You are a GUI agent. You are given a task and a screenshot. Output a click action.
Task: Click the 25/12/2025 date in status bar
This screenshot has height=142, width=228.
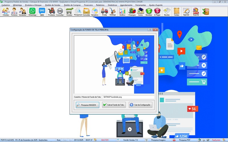point(79,140)
